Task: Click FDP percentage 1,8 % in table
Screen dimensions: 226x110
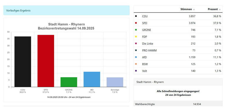Action: tap(218, 37)
